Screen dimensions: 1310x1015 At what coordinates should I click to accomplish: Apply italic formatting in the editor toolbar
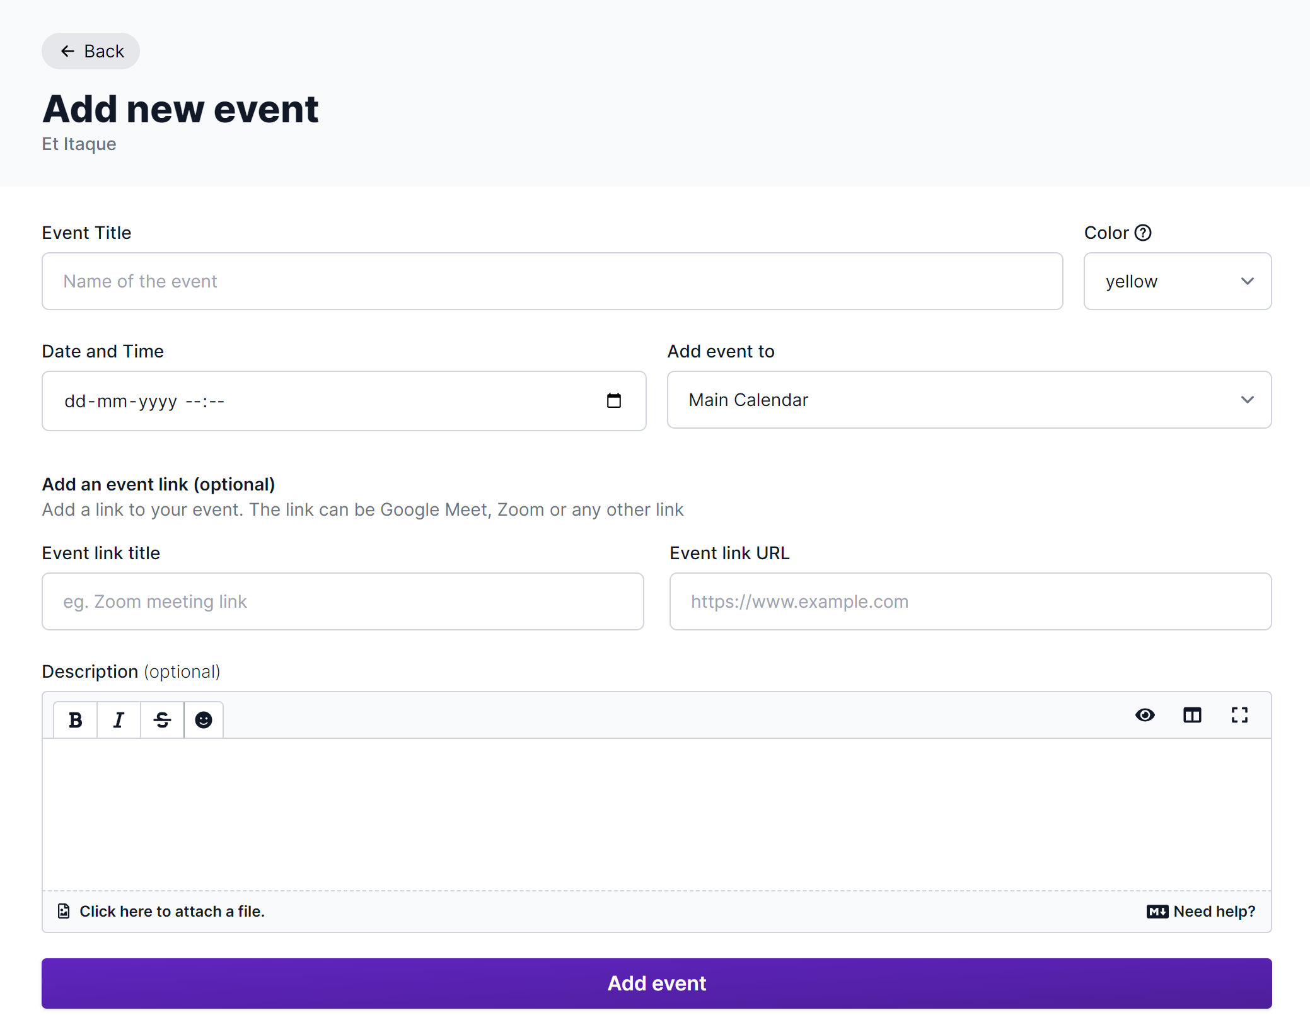tap(119, 719)
